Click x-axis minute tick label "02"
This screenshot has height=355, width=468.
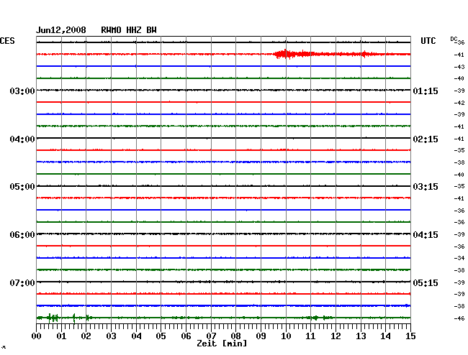point(86,336)
